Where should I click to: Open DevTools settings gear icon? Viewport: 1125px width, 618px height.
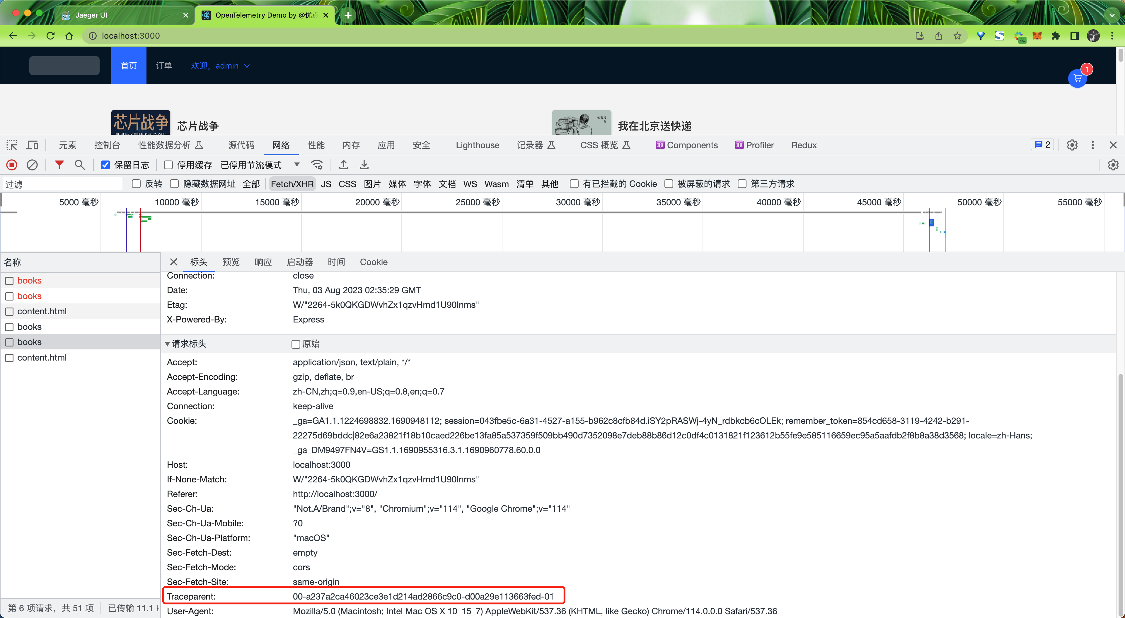(x=1072, y=145)
